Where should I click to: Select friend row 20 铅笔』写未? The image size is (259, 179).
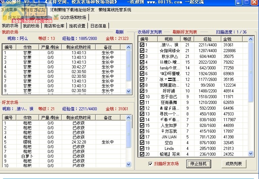193,154
